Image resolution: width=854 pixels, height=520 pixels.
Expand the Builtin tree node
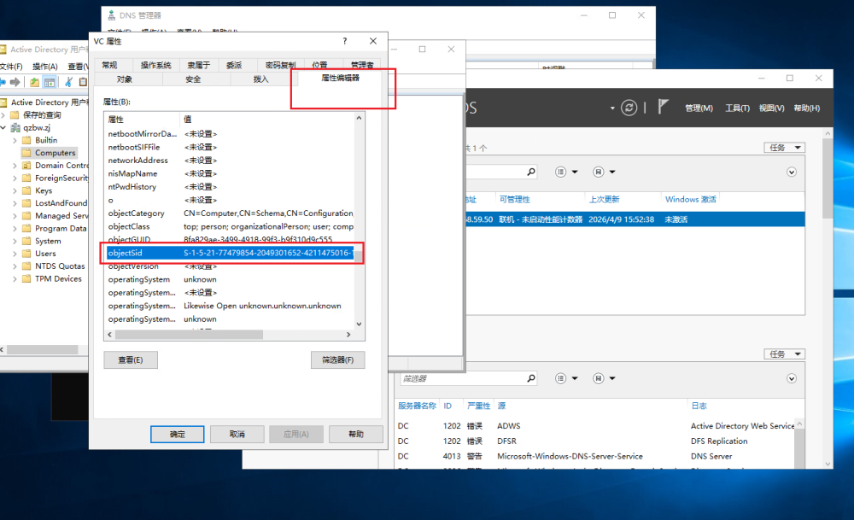[15, 140]
